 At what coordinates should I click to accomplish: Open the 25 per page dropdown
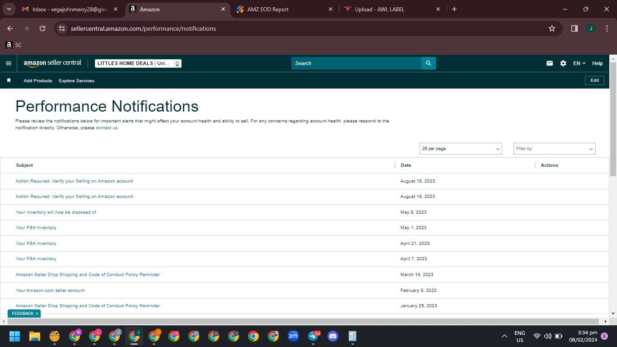point(461,149)
